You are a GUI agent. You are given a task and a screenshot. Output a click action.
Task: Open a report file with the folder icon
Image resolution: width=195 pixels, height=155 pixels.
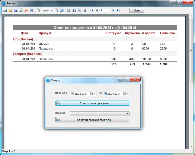pos(10,10)
